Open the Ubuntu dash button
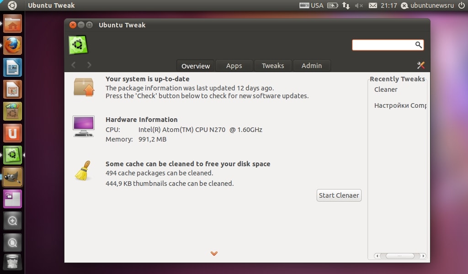This screenshot has height=274, width=468. click(x=12, y=5)
